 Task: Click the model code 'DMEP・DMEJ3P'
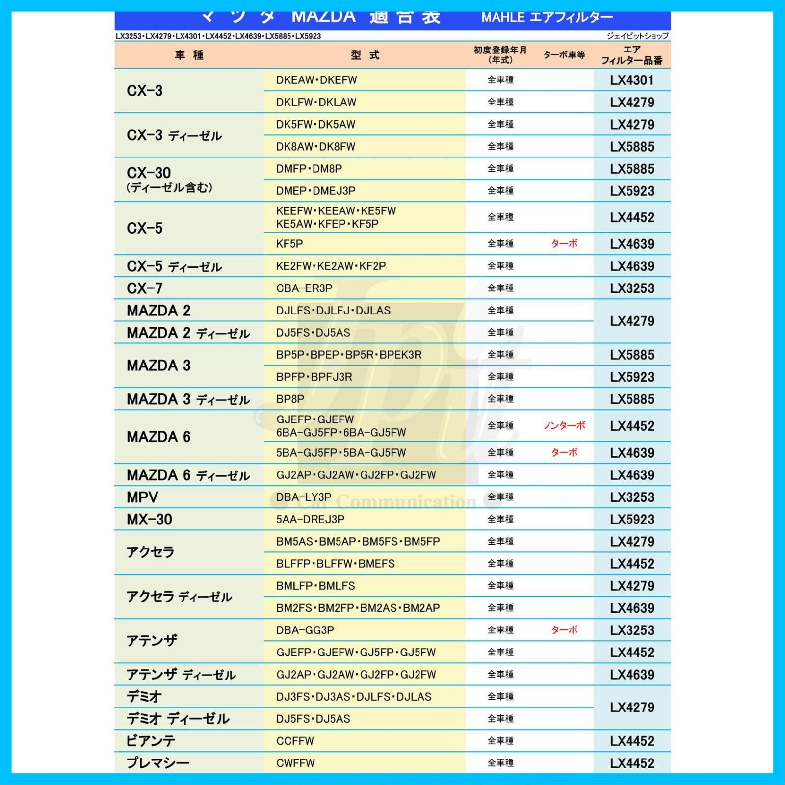pyautogui.click(x=315, y=191)
